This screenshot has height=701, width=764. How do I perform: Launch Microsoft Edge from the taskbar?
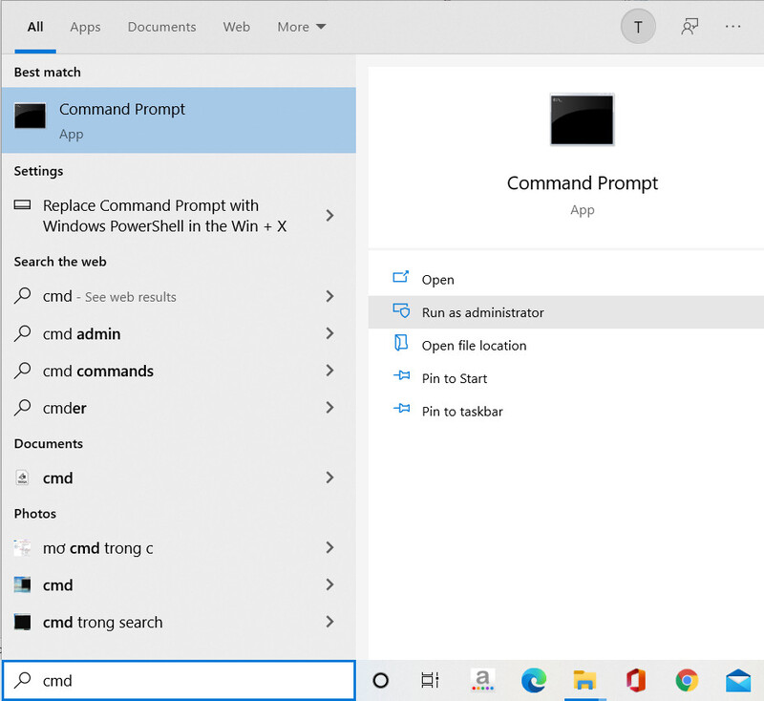coord(534,680)
